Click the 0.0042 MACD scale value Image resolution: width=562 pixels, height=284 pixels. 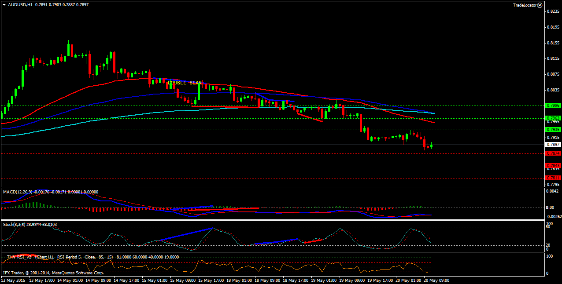[553, 191]
